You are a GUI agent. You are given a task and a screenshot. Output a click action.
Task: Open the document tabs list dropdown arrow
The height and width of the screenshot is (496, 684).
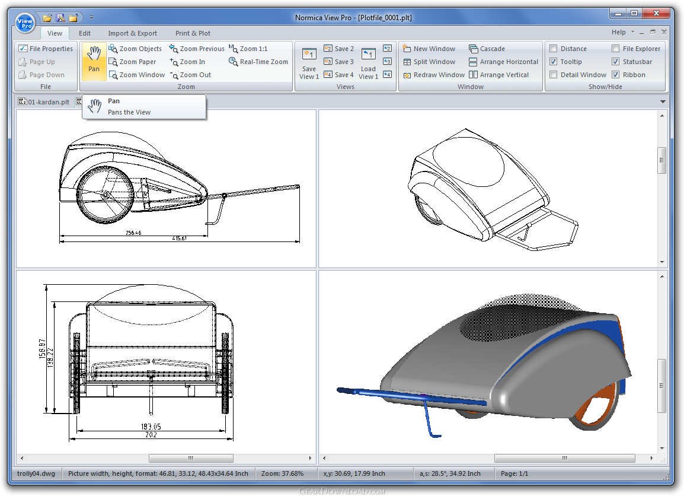click(x=663, y=101)
